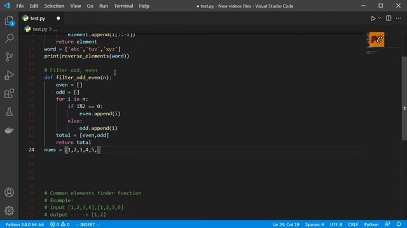
Task: Click the '# Filter odd, even' comment
Action: pyautogui.click(x=71, y=70)
